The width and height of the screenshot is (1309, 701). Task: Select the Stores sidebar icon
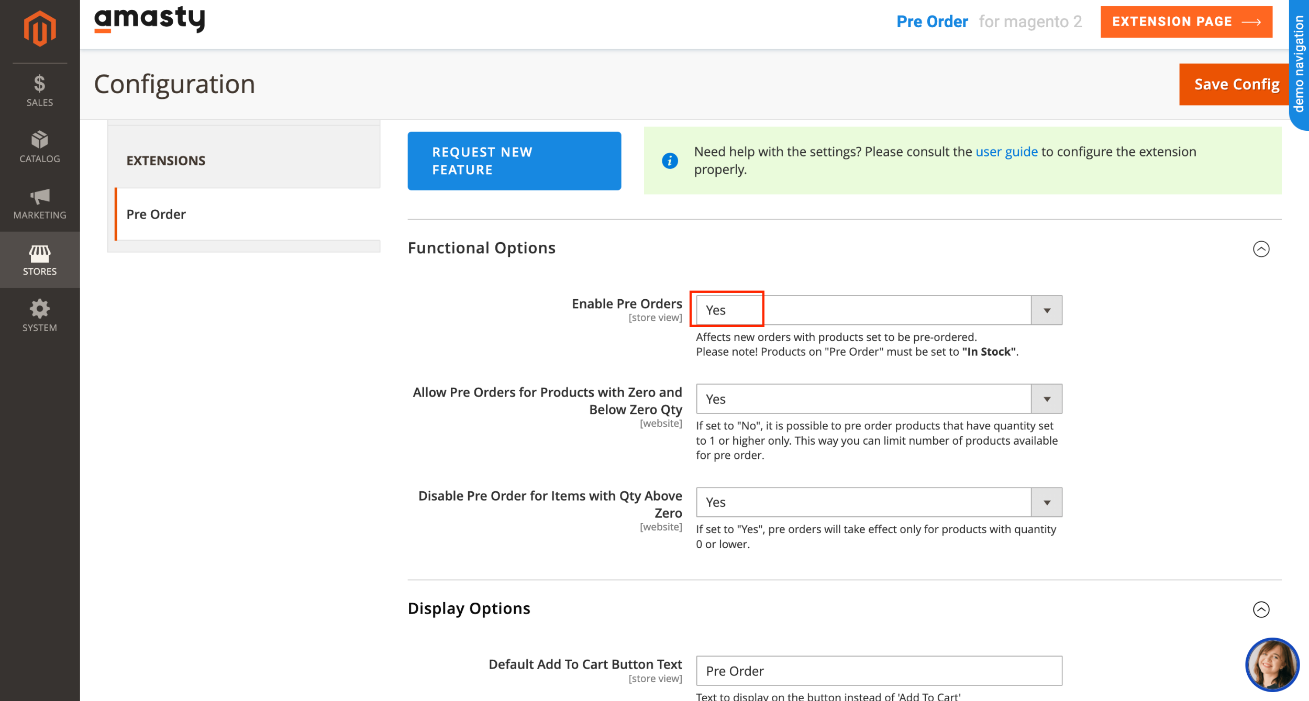[39, 259]
